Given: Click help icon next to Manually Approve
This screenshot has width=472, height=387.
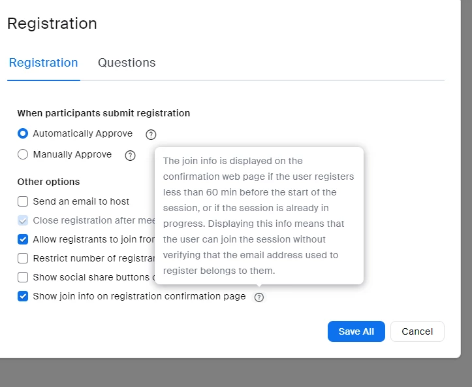Looking at the screenshot, I should click(x=130, y=156).
